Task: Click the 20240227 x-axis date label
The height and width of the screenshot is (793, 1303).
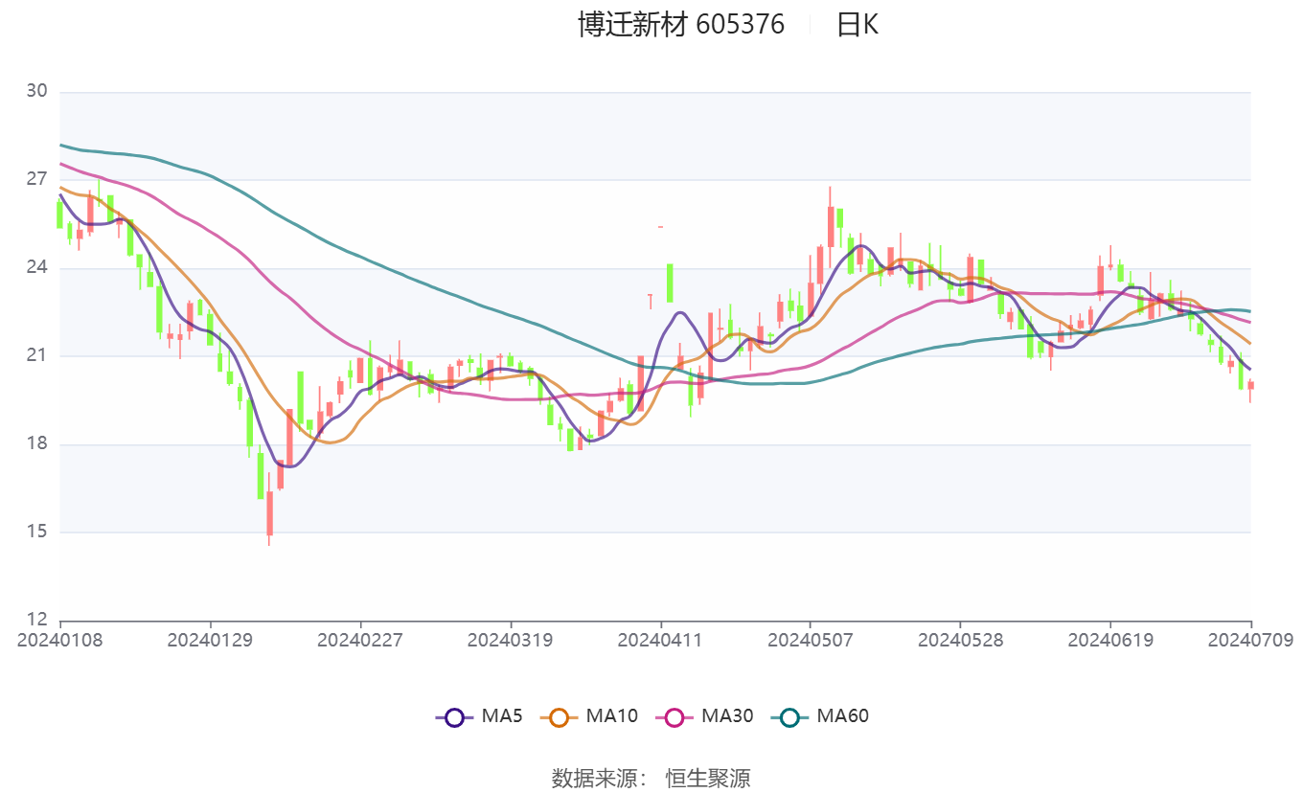Action: pos(360,640)
